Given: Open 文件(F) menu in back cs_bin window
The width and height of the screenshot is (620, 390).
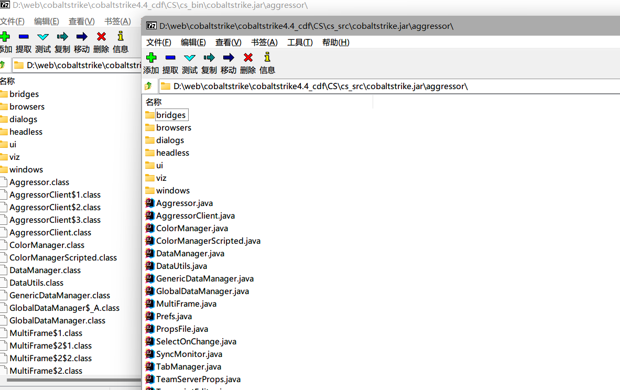Looking at the screenshot, I should [x=12, y=21].
